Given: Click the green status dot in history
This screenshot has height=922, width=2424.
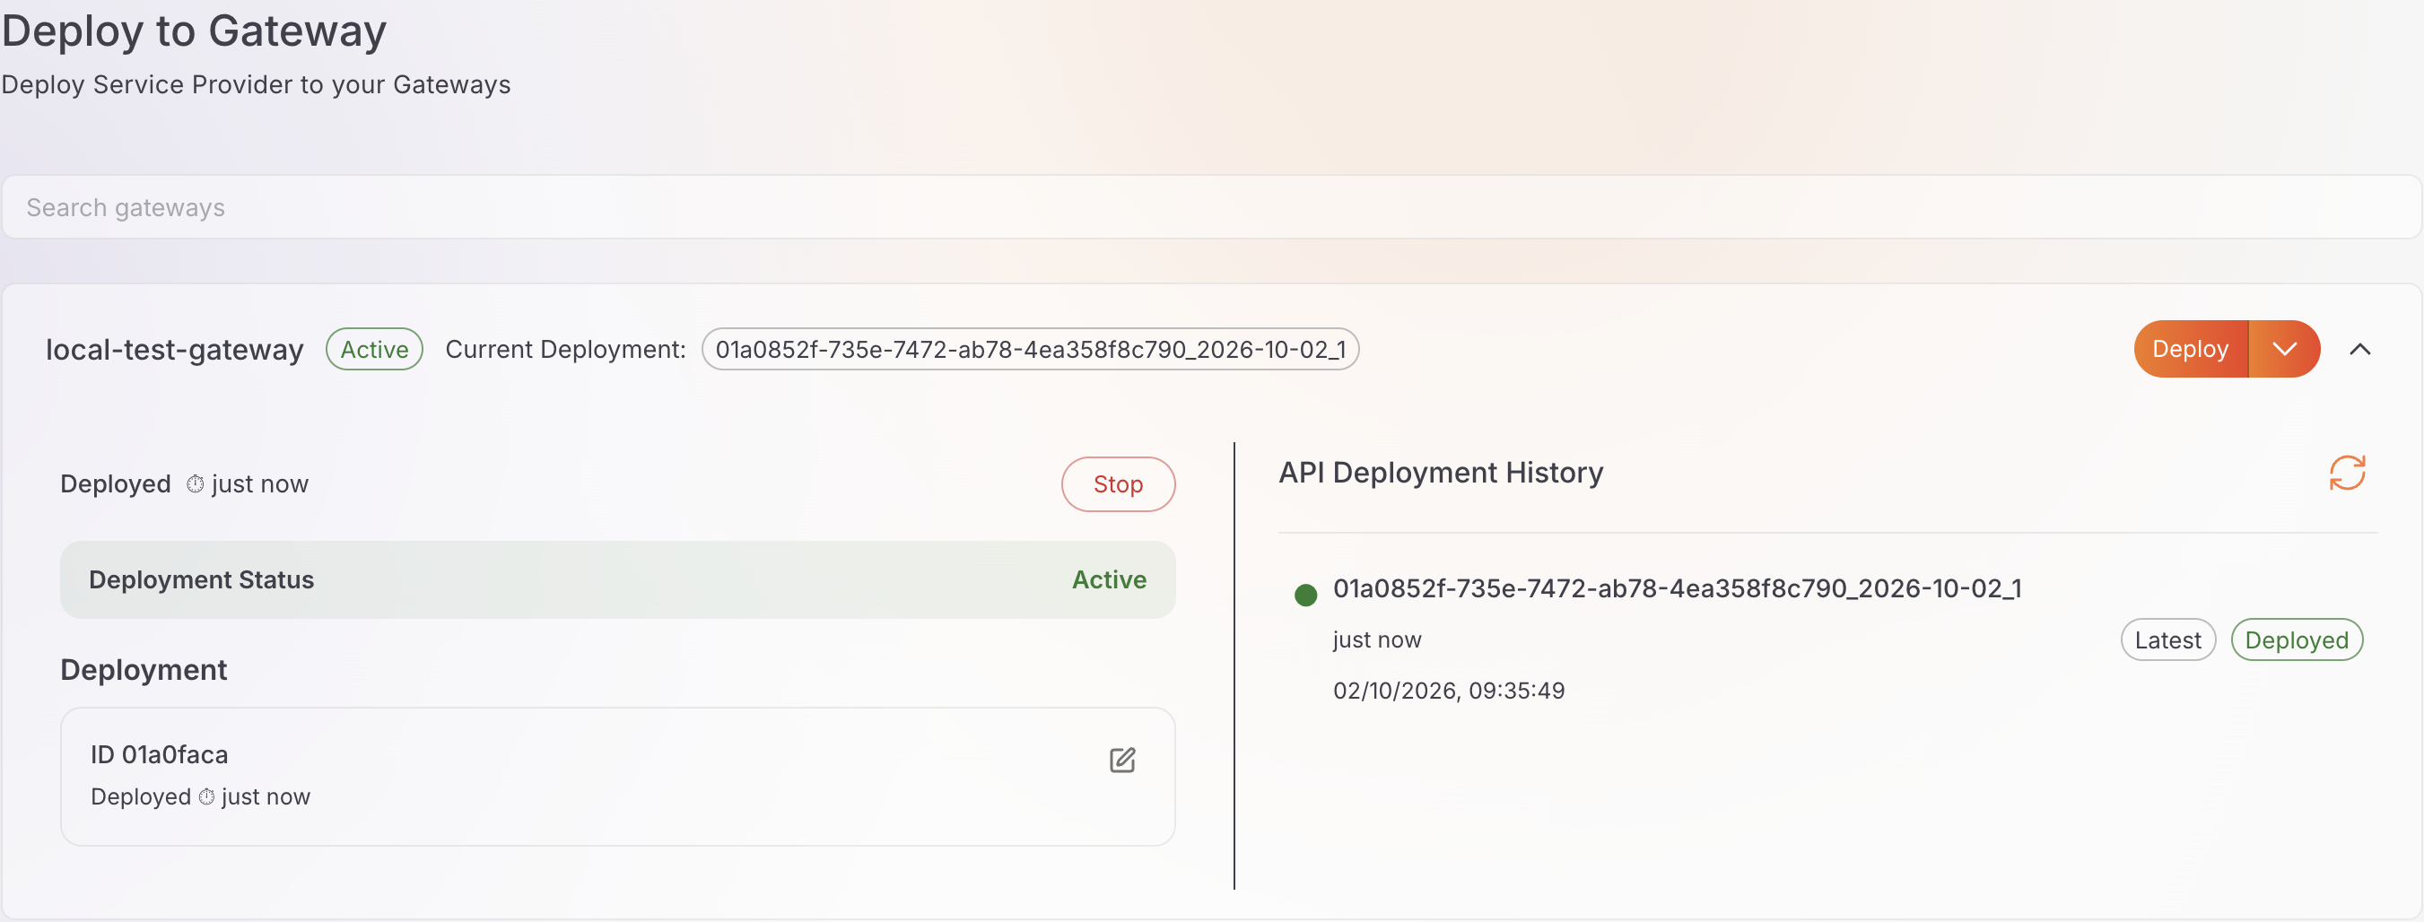Looking at the screenshot, I should pyautogui.click(x=1305, y=595).
